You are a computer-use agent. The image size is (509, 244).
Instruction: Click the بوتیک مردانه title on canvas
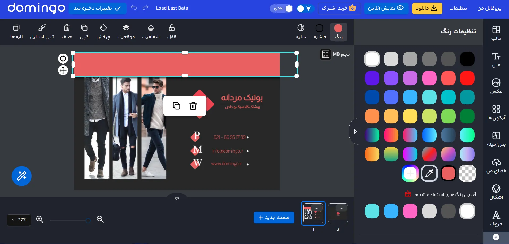tap(242, 98)
